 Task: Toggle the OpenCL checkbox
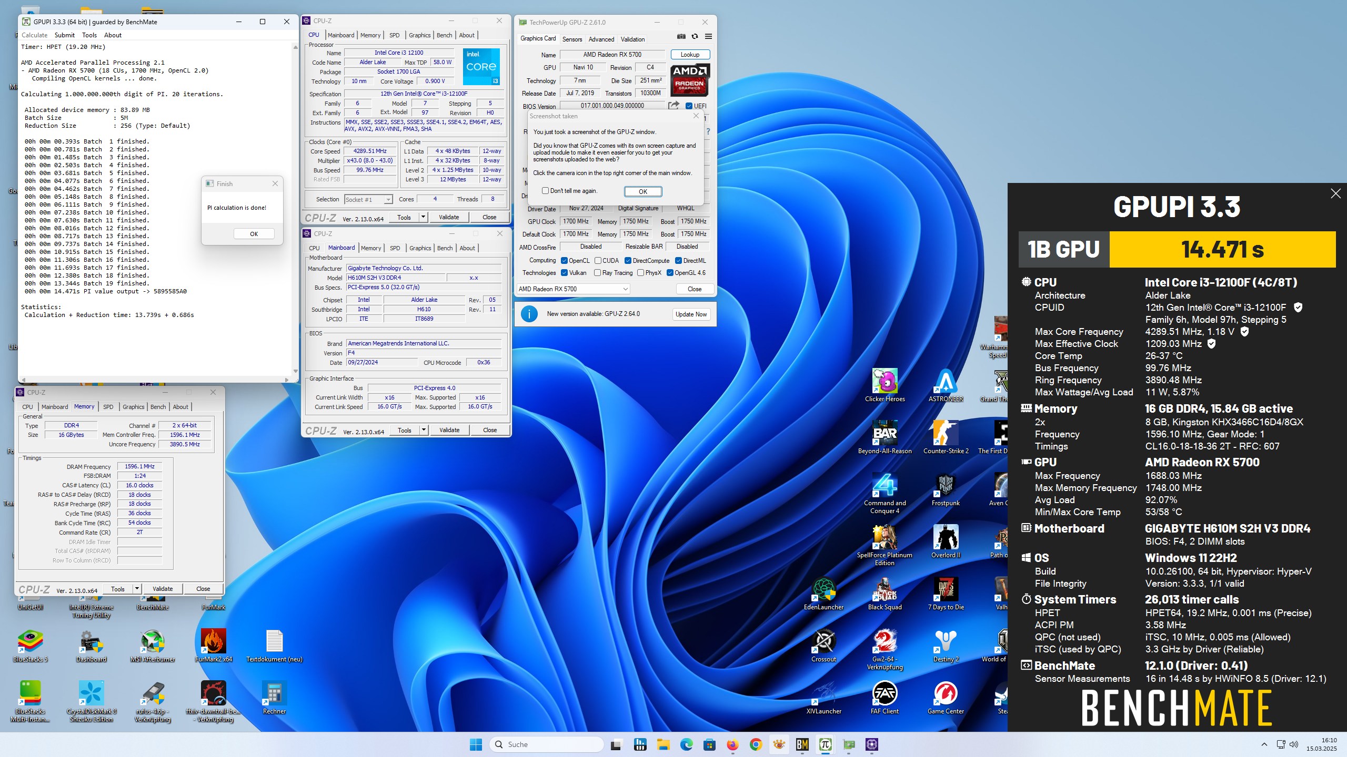point(564,261)
